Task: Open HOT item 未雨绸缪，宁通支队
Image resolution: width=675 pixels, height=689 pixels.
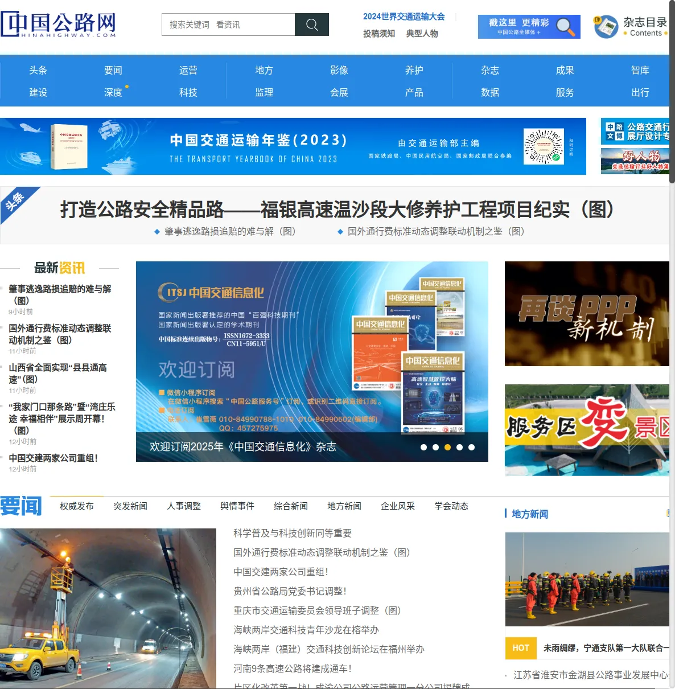Action: pos(606,648)
